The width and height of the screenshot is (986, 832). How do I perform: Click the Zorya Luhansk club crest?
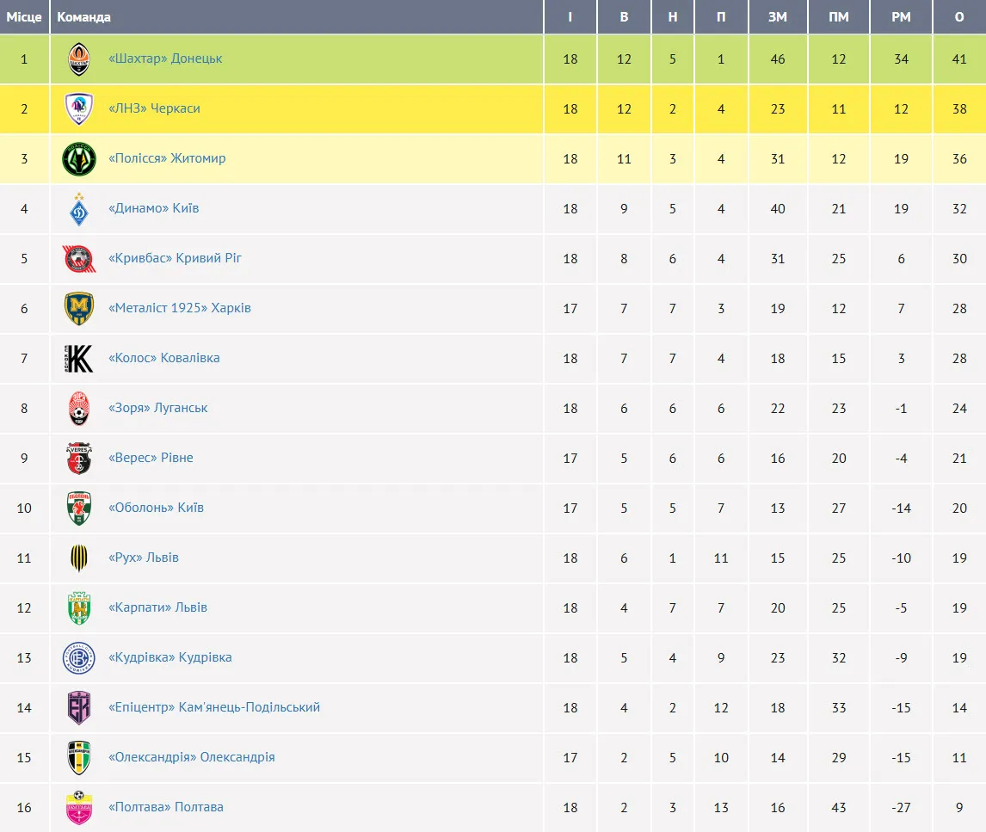click(x=79, y=409)
